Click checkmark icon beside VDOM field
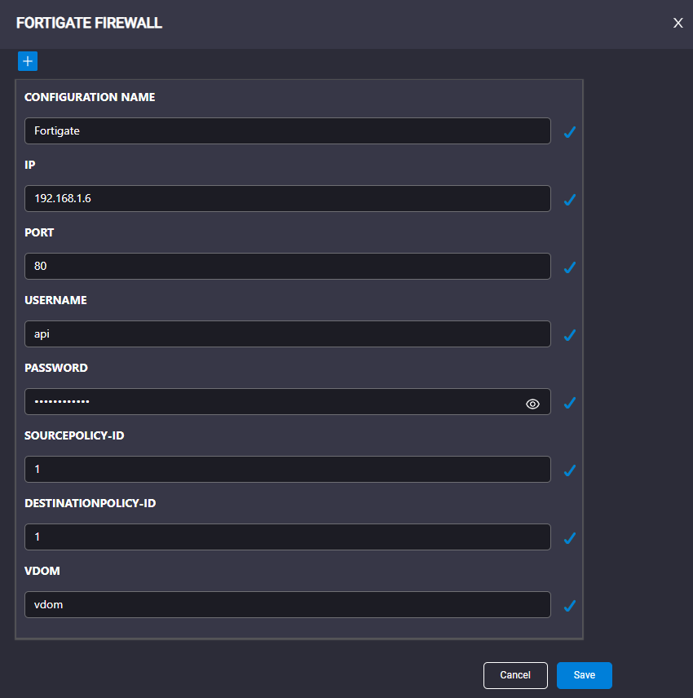The height and width of the screenshot is (698, 693). point(570,605)
